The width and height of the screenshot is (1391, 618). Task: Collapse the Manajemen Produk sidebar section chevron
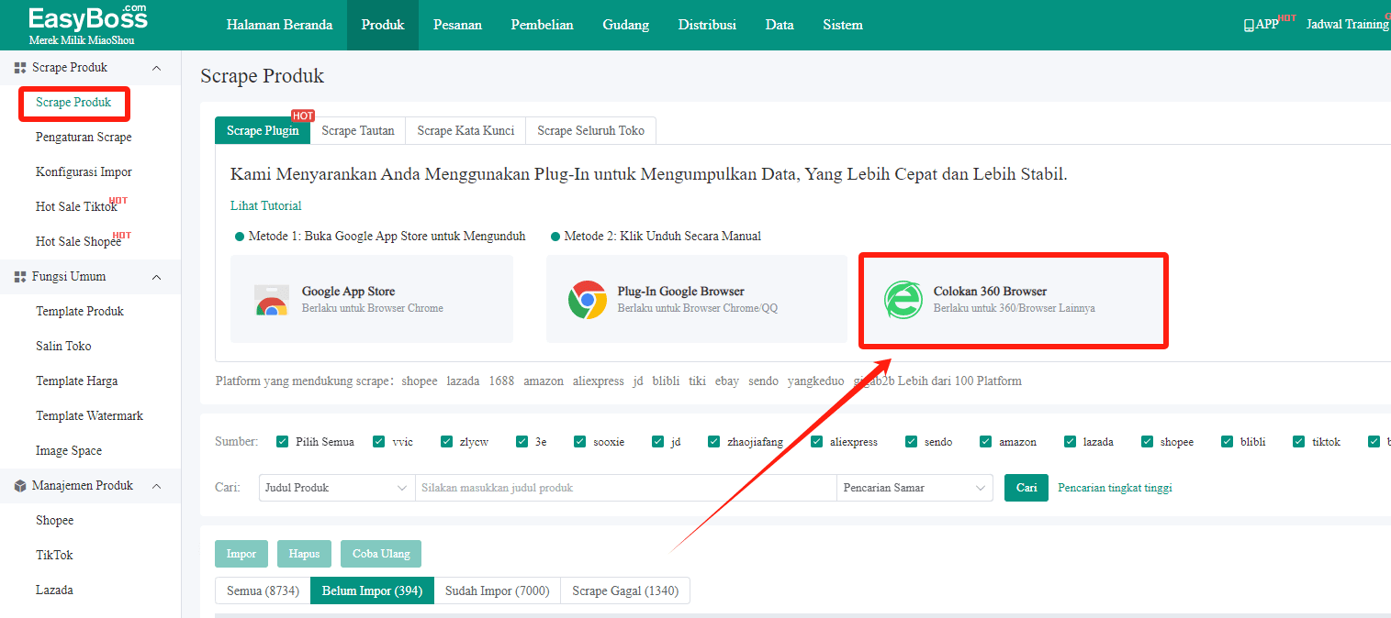156,486
